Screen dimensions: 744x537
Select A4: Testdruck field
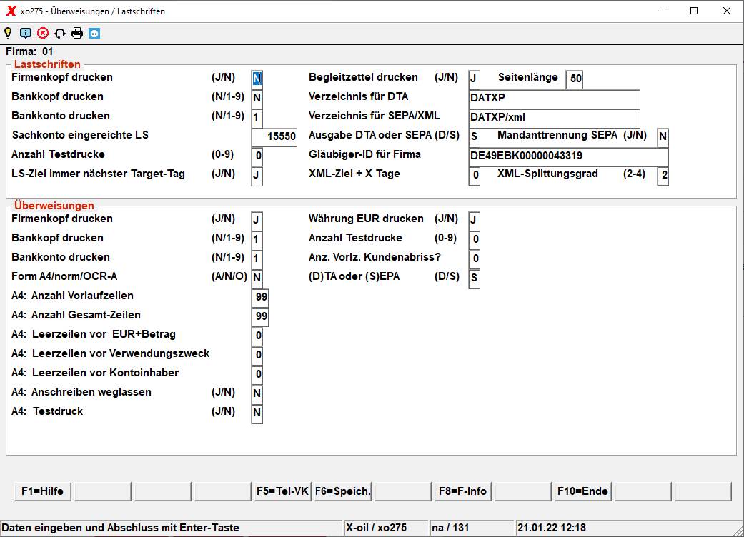257,413
